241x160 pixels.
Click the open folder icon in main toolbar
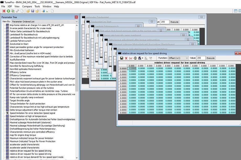point(28,11)
